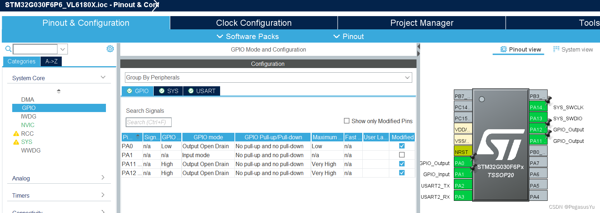Click the ST logo on the chip
Screen dimensions: 600x213
point(501,144)
